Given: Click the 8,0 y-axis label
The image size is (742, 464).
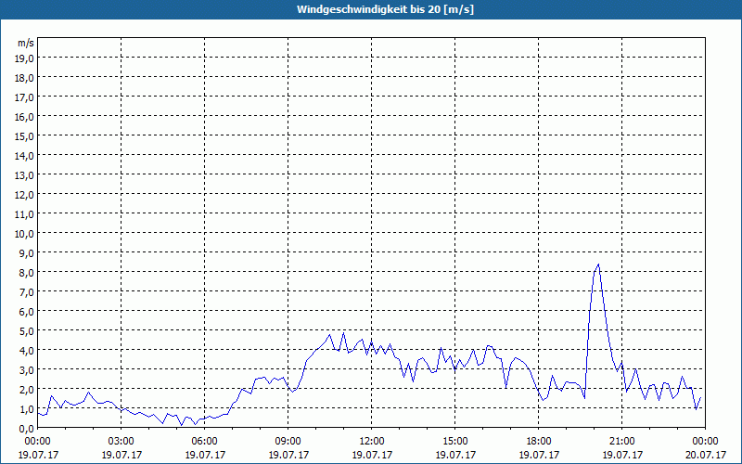Looking at the screenshot, I should point(28,273).
